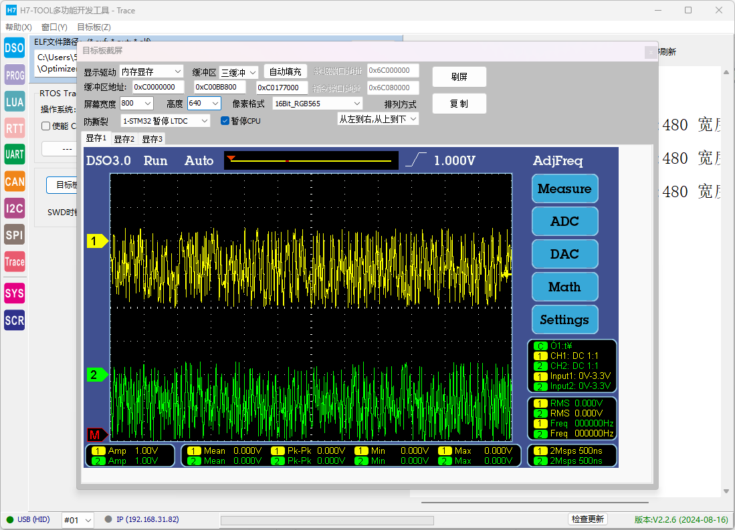Open the 排列方式 direction dropdown
This screenshot has width=735, height=530.
[378, 119]
